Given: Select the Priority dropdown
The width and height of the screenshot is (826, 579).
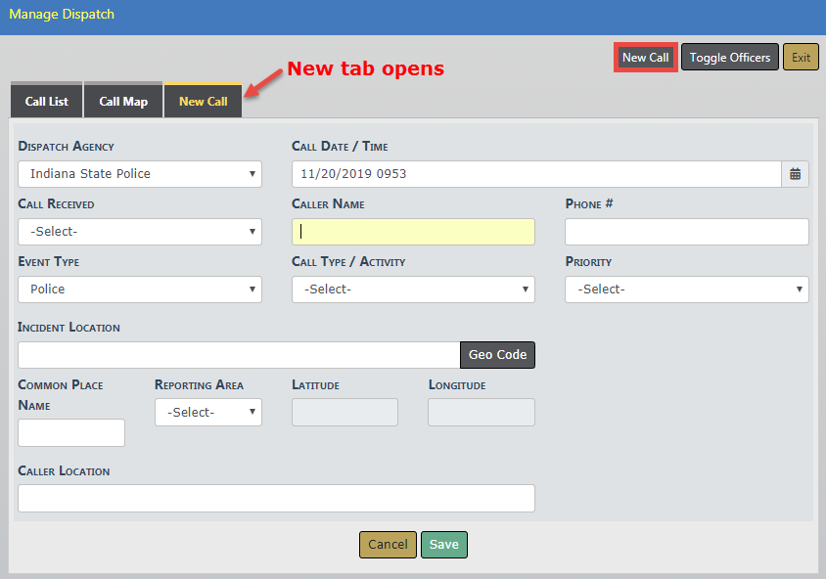Looking at the screenshot, I should [686, 289].
